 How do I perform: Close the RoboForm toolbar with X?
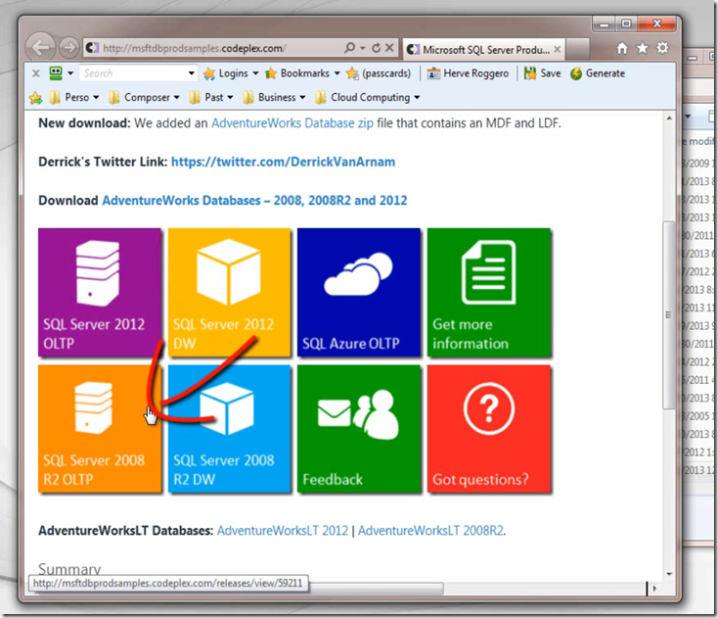coord(36,73)
